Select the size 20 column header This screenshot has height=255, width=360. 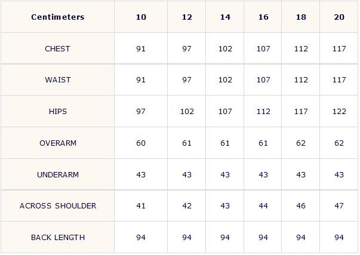(x=339, y=17)
